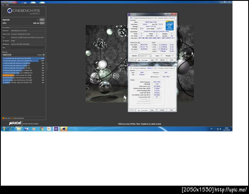249x194 pixels.
Task: Click Tools in Memory-tab CPU-Z window
Action: tap(152, 110)
